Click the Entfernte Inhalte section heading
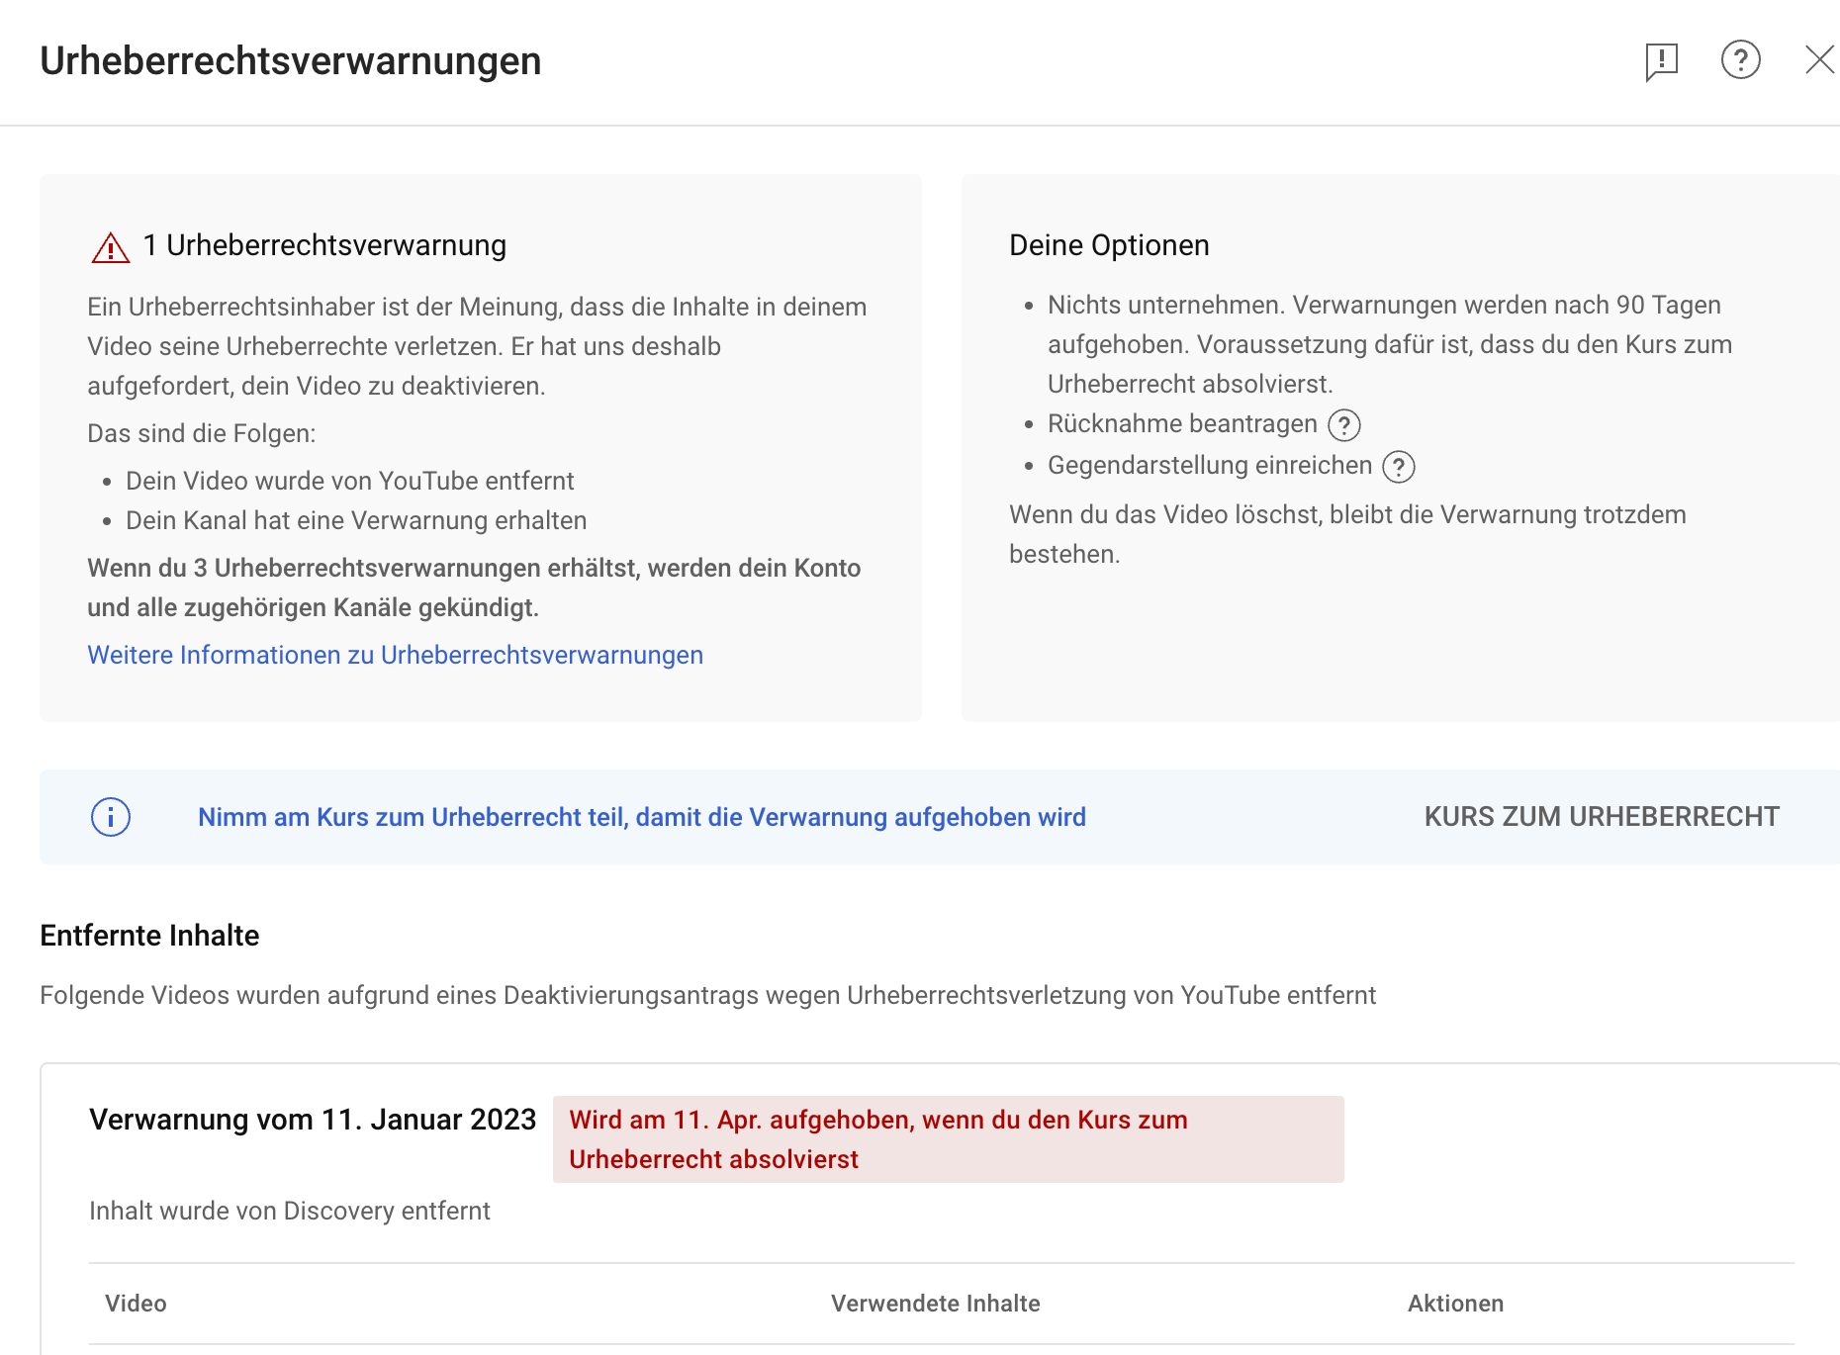Screen dimensions: 1840x1355 click(x=149, y=936)
